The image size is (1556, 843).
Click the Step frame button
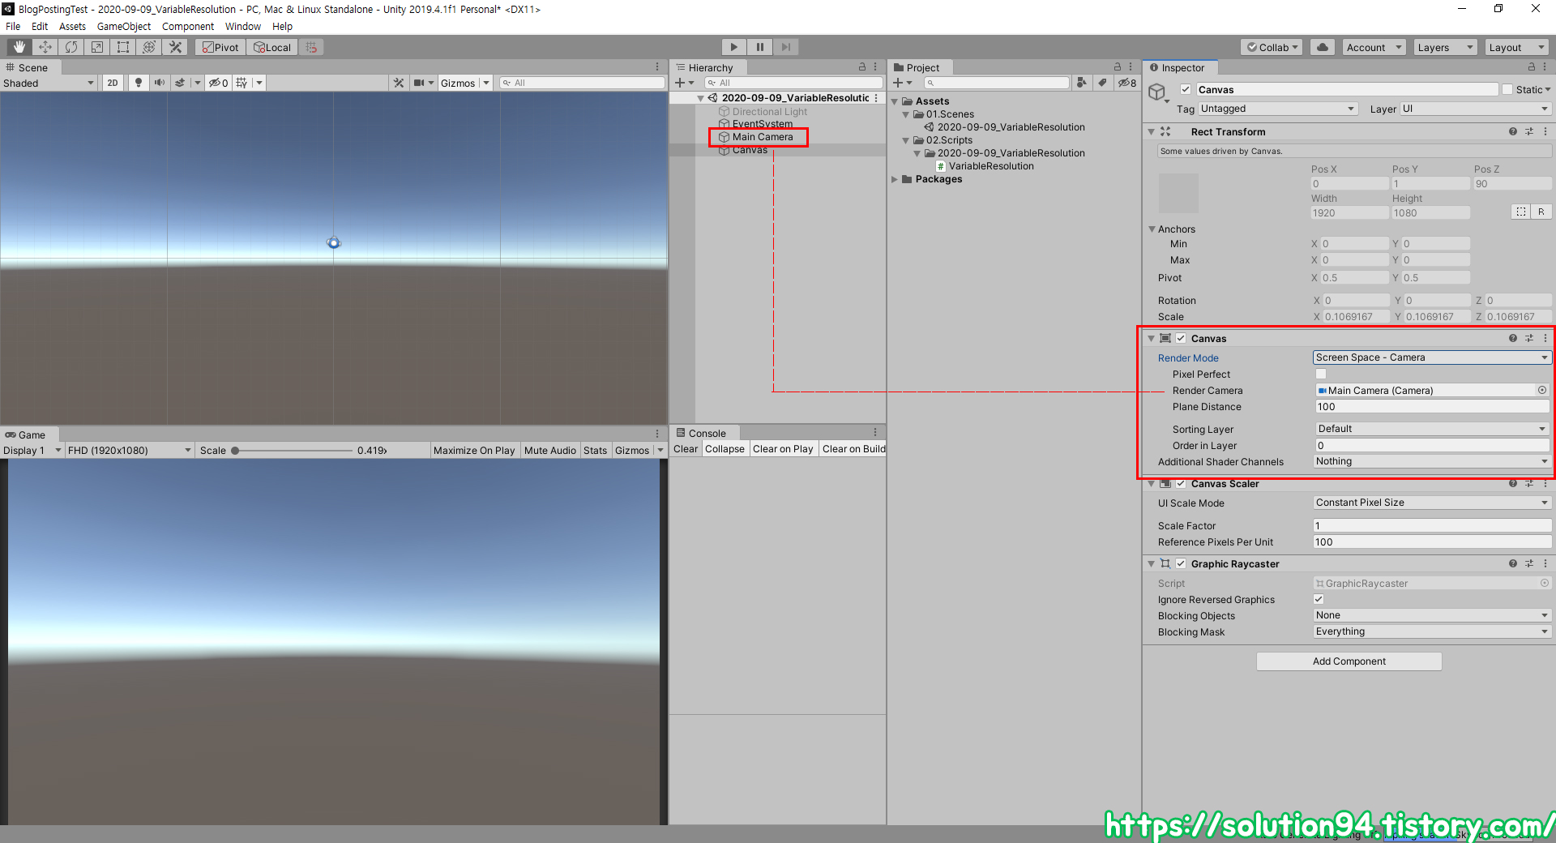(x=785, y=47)
